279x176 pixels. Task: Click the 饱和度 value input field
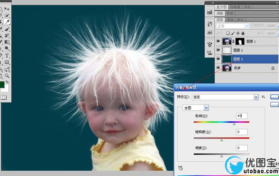[242, 132]
